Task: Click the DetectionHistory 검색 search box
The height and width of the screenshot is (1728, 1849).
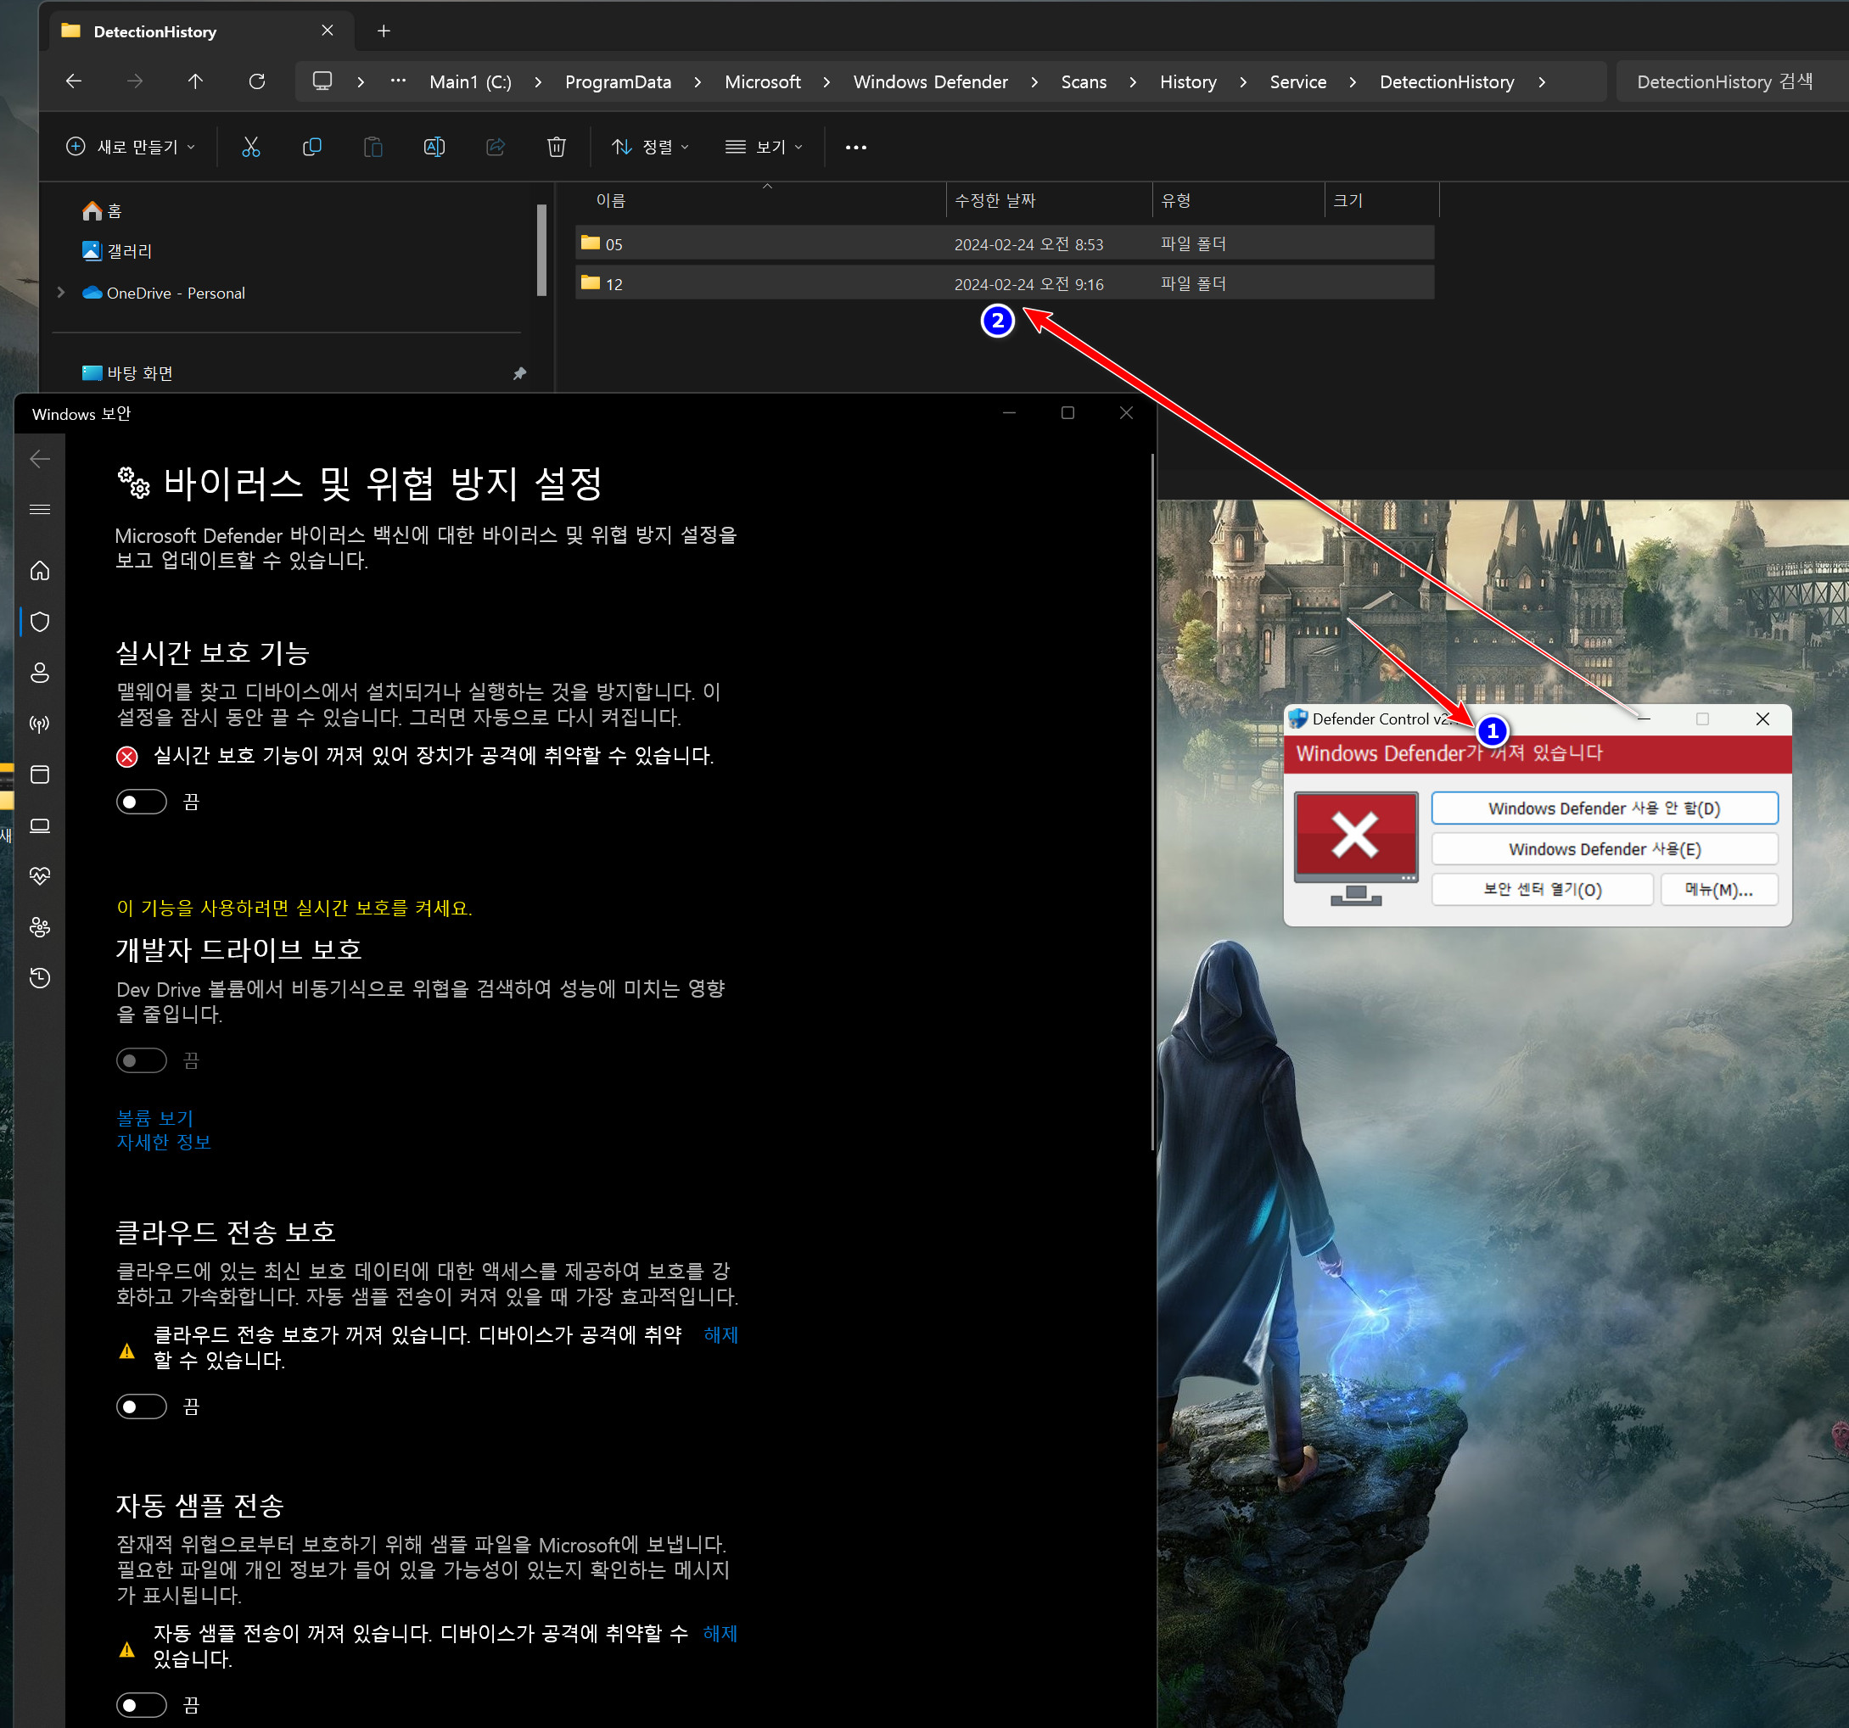Action: pos(1730,81)
